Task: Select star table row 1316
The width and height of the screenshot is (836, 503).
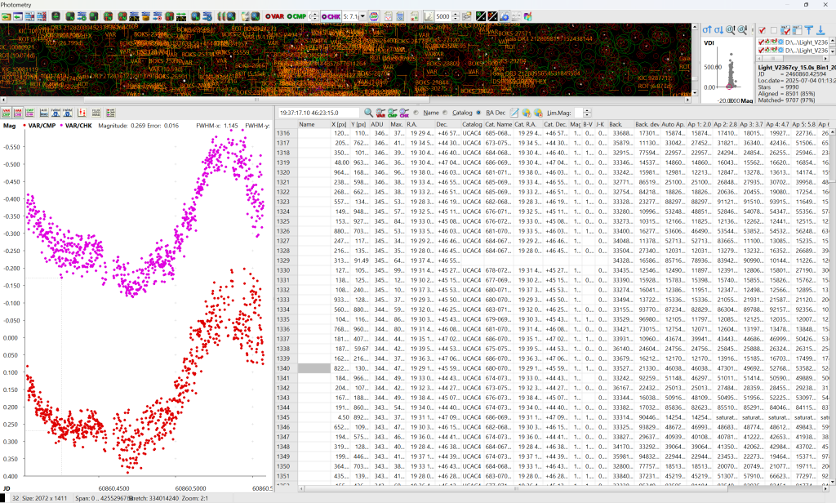Action: pos(552,133)
